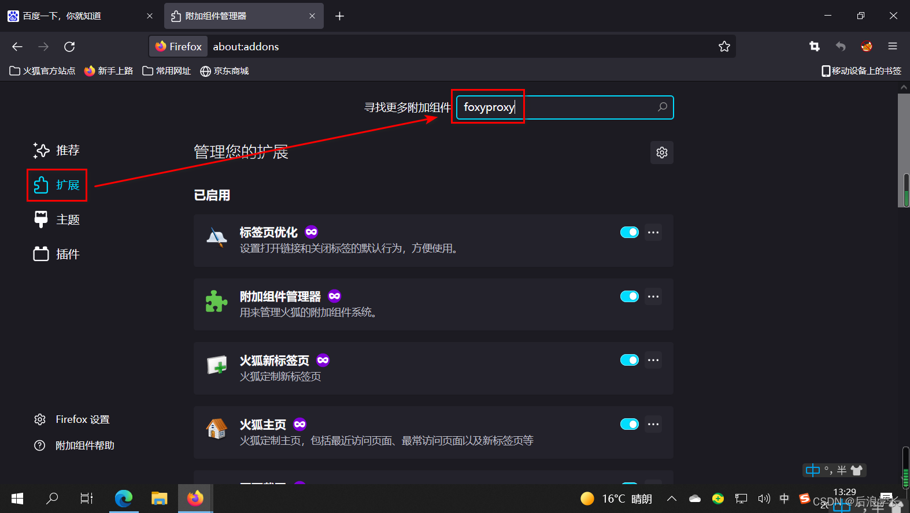Toggle off the 标签页优化 extension

coord(630,232)
